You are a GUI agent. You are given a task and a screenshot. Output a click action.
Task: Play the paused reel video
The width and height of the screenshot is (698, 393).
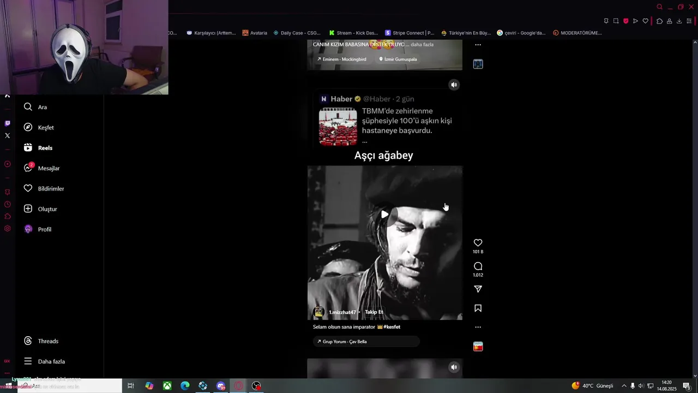point(384,215)
